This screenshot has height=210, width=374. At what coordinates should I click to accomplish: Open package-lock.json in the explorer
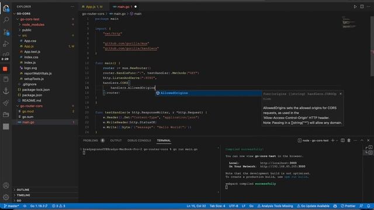46,90
